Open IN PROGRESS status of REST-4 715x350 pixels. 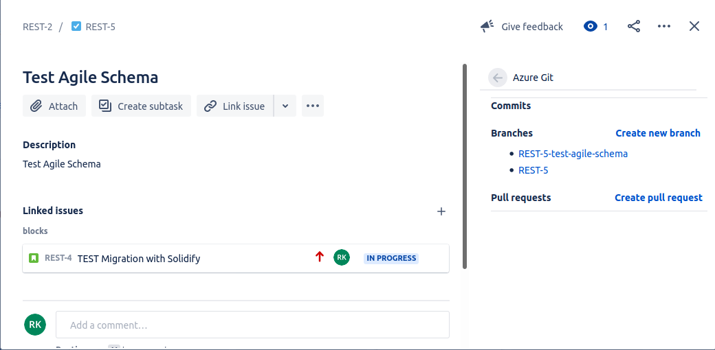(391, 258)
